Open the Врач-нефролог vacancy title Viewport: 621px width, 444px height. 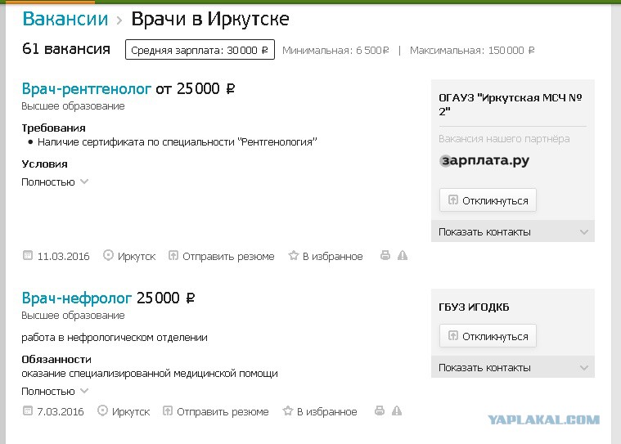coord(76,298)
